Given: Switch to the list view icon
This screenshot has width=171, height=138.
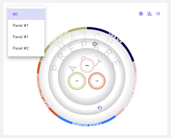Looking at the screenshot, I should click(x=158, y=14).
